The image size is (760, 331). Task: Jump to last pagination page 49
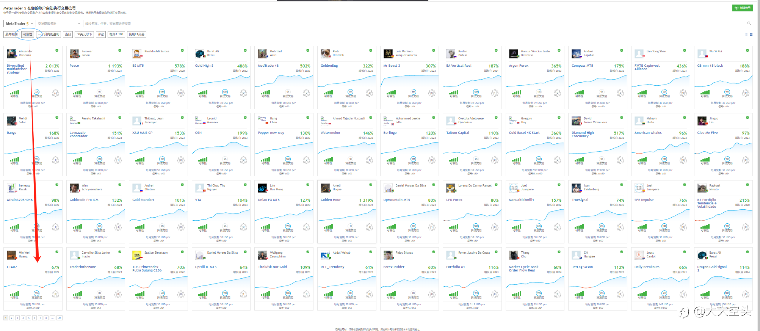[60, 318]
